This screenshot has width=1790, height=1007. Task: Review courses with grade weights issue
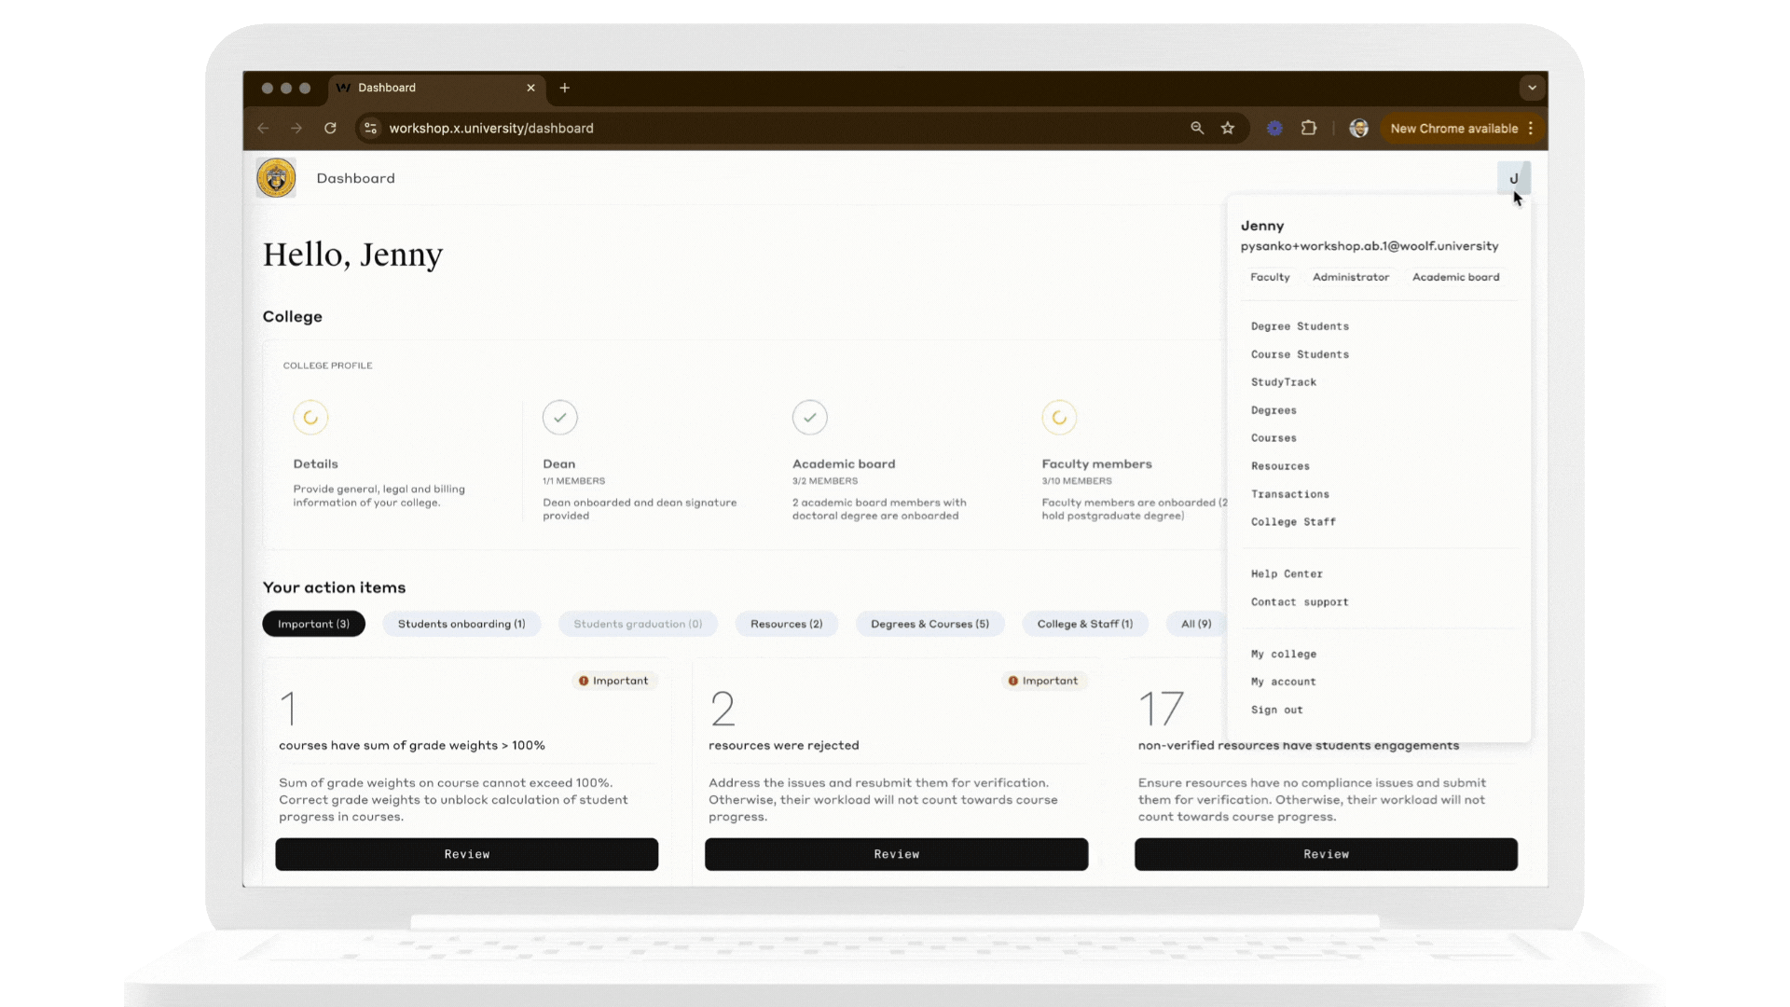tap(466, 854)
